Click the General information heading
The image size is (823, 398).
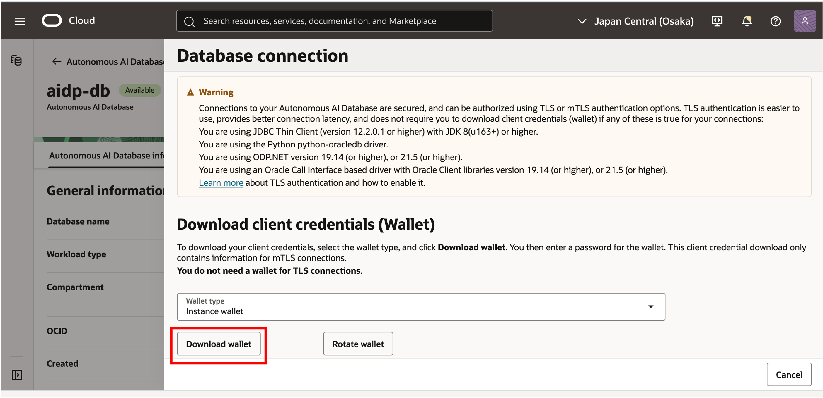(105, 191)
